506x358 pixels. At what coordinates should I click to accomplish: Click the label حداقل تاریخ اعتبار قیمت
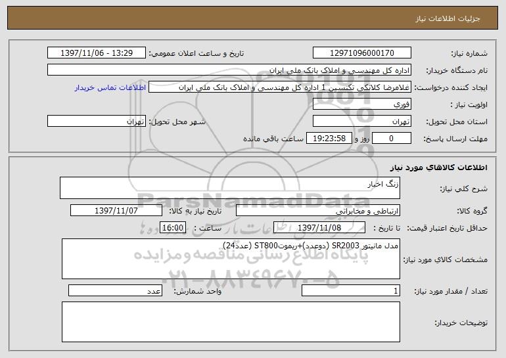pos(447,229)
